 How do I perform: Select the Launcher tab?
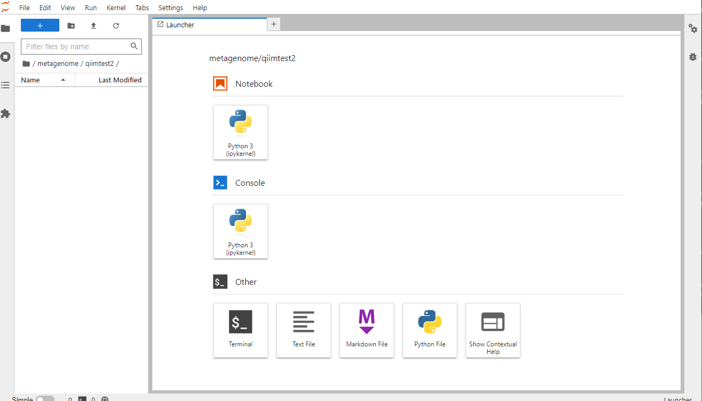209,25
